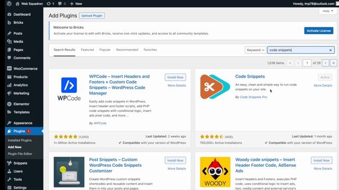Click the Posts pin icon
The image size is (339, 190).
(9, 33)
